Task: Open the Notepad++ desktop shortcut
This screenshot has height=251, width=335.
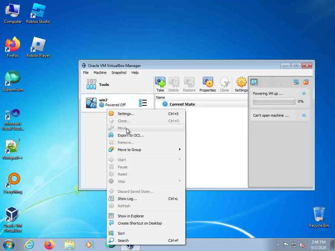Action: [x=13, y=149]
